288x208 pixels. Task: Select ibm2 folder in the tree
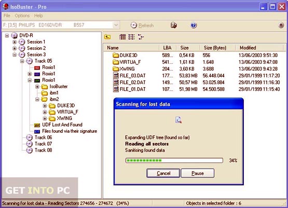click(54, 99)
